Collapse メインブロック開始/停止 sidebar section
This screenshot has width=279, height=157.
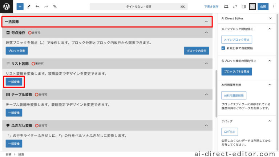tap(270, 29)
